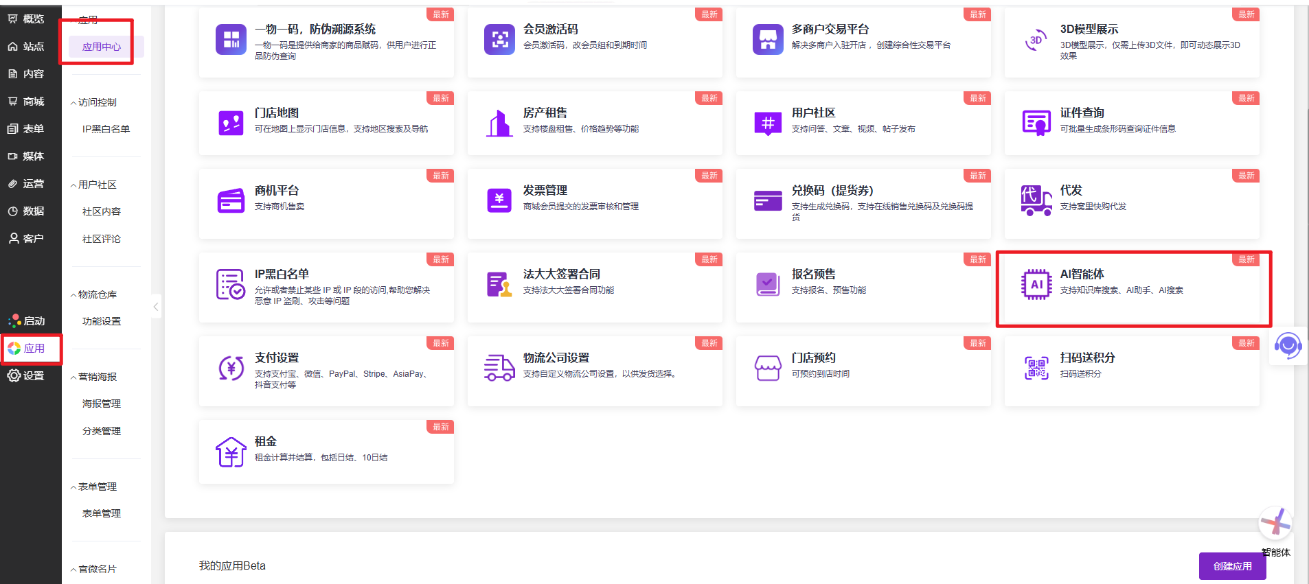The height and width of the screenshot is (584, 1309).
Task: Click the 支付设置 card title
Action: pos(277,358)
